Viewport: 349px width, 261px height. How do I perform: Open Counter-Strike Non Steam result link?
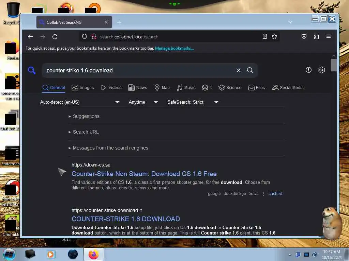coord(144,174)
